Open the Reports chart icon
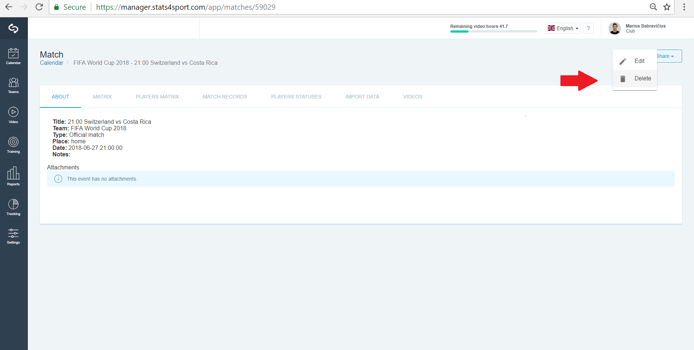The height and width of the screenshot is (350, 694). pyautogui.click(x=13, y=176)
